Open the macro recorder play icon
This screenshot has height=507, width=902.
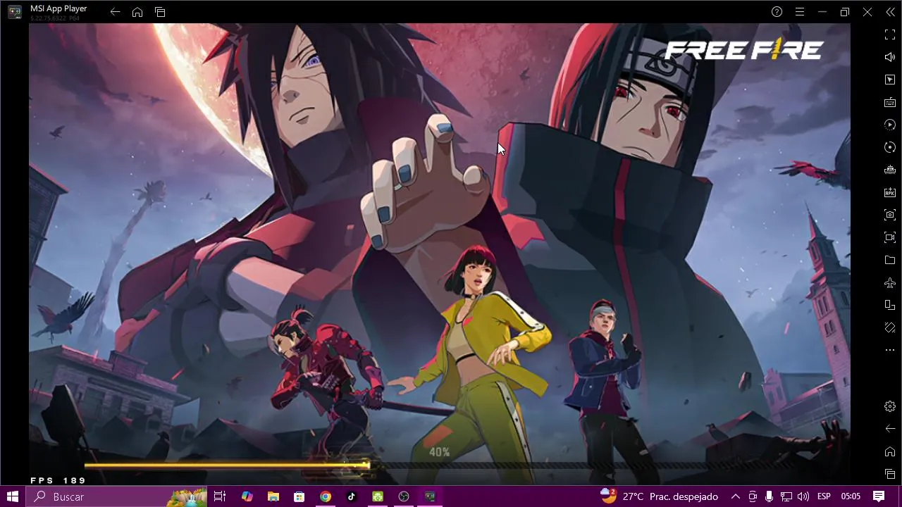(890, 125)
